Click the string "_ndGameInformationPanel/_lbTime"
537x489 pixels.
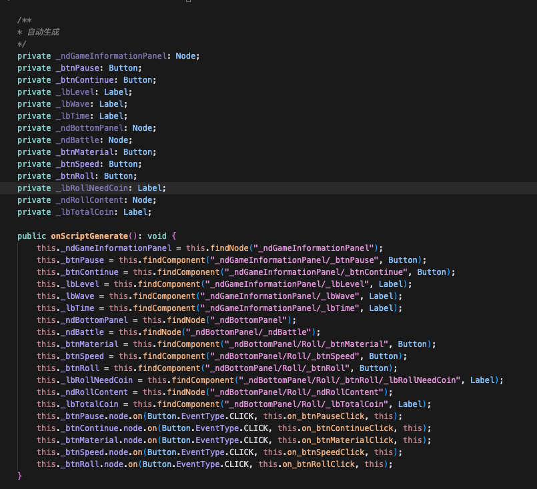click(x=280, y=308)
